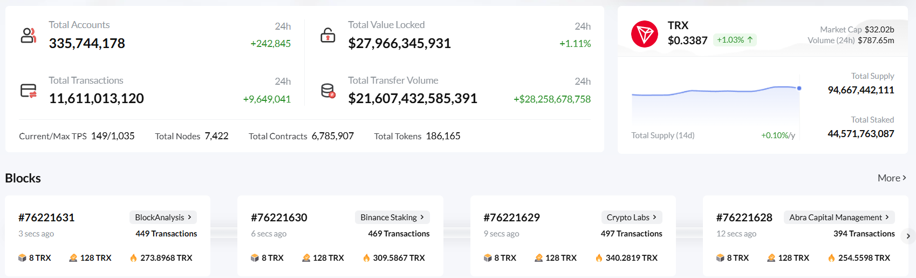Image resolution: width=916 pixels, height=278 pixels.
Task: Click the Total Value Locked padlock icon
Action: [x=328, y=36]
